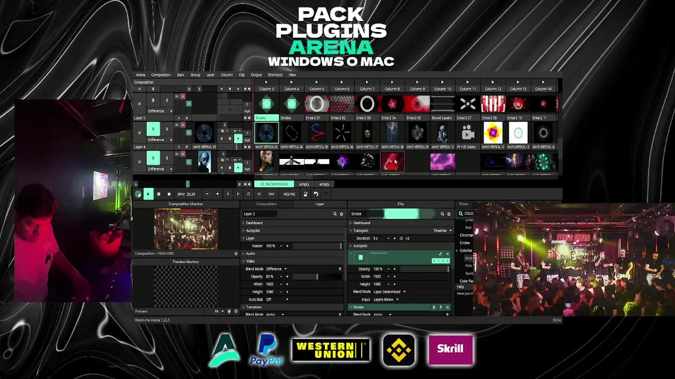Remove the Video Router effect
The height and width of the screenshot is (379, 675).
[448, 254]
